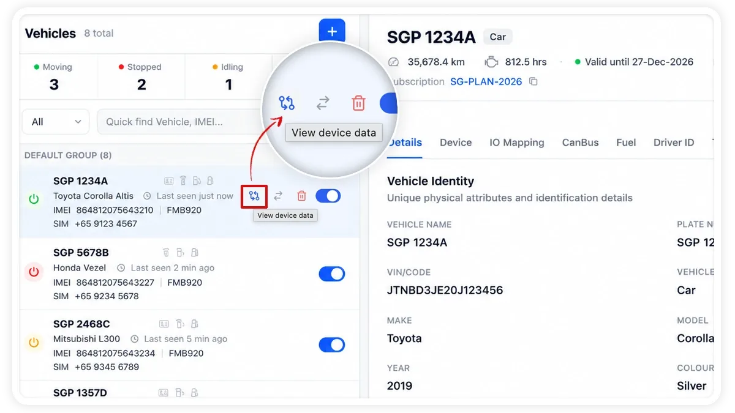The width and height of the screenshot is (735, 413).
Task: Click the Colour value Silver
Action: (x=692, y=386)
